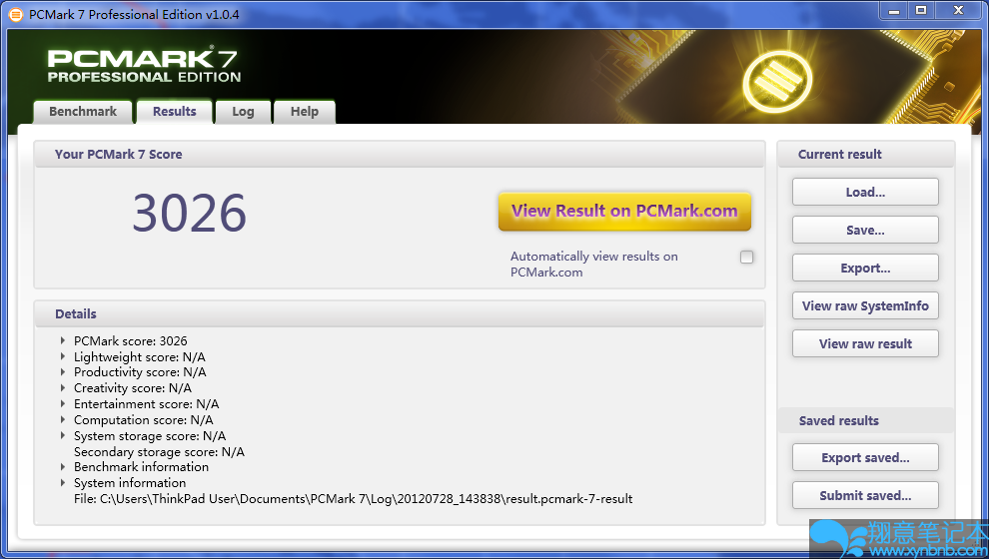The image size is (989, 559).
Task: Expand the Productivity score row
Action: (x=63, y=371)
